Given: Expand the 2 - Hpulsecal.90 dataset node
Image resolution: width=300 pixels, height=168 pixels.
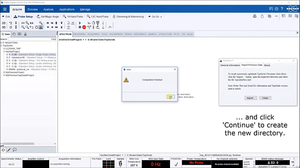Looking at the screenshot, I should click(x=7, y=57).
